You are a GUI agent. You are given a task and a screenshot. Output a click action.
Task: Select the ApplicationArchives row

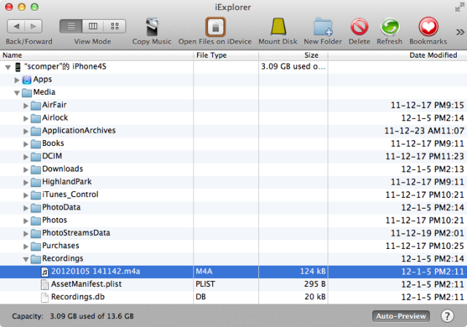click(233, 131)
